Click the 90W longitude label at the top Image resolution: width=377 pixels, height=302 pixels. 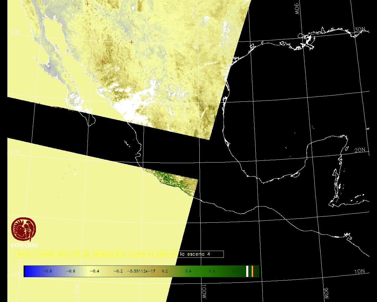297,9
